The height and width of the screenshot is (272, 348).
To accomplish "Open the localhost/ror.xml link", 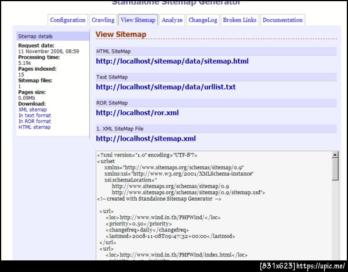I will (x=137, y=113).
